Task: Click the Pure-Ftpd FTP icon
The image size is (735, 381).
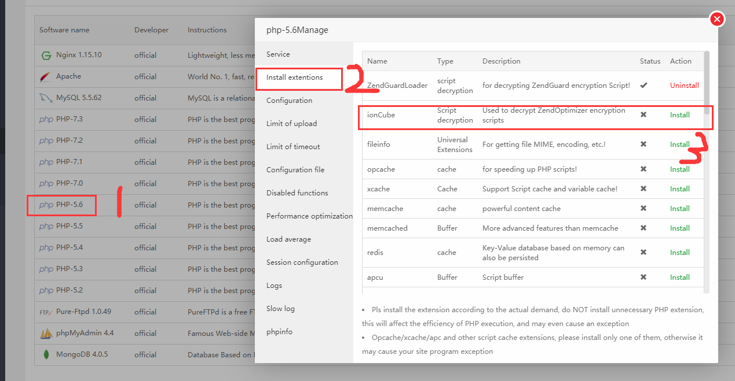Action: 46,312
